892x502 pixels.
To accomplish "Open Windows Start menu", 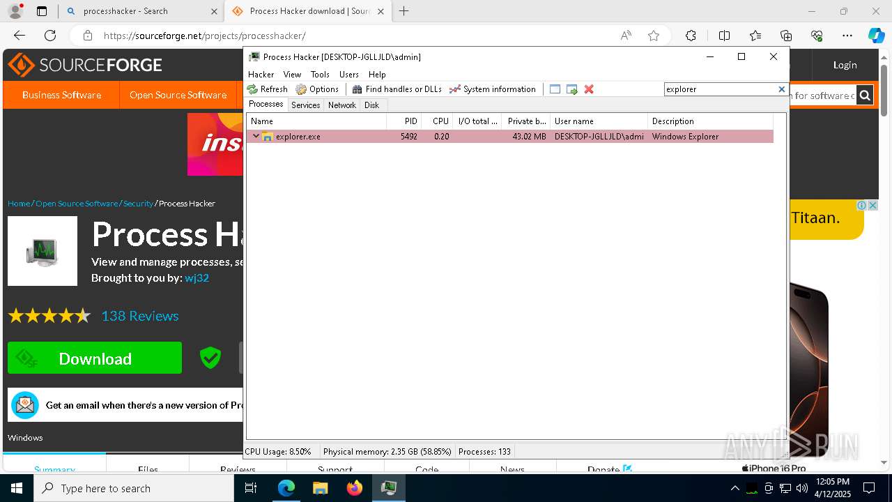I will (x=17, y=488).
